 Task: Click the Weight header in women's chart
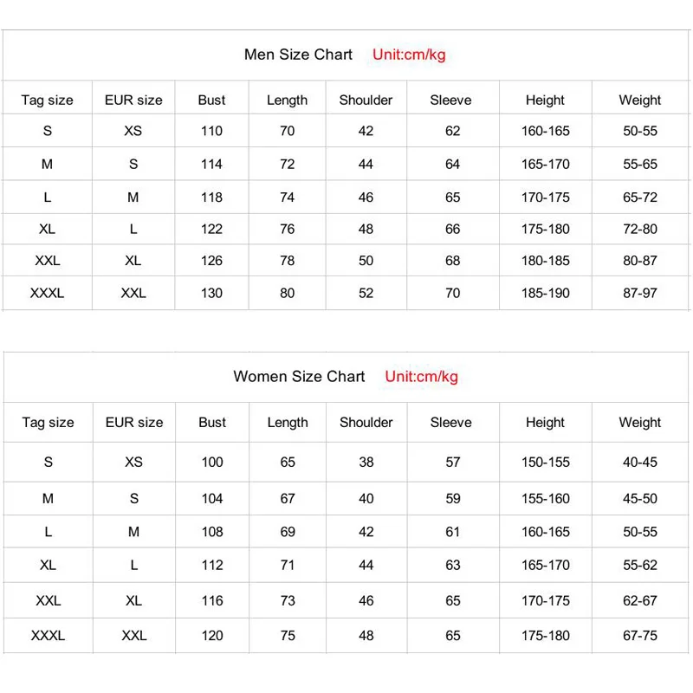(x=639, y=422)
